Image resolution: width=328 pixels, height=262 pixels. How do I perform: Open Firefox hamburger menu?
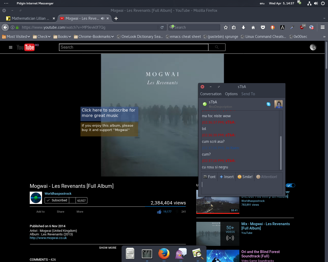tap(323, 27)
